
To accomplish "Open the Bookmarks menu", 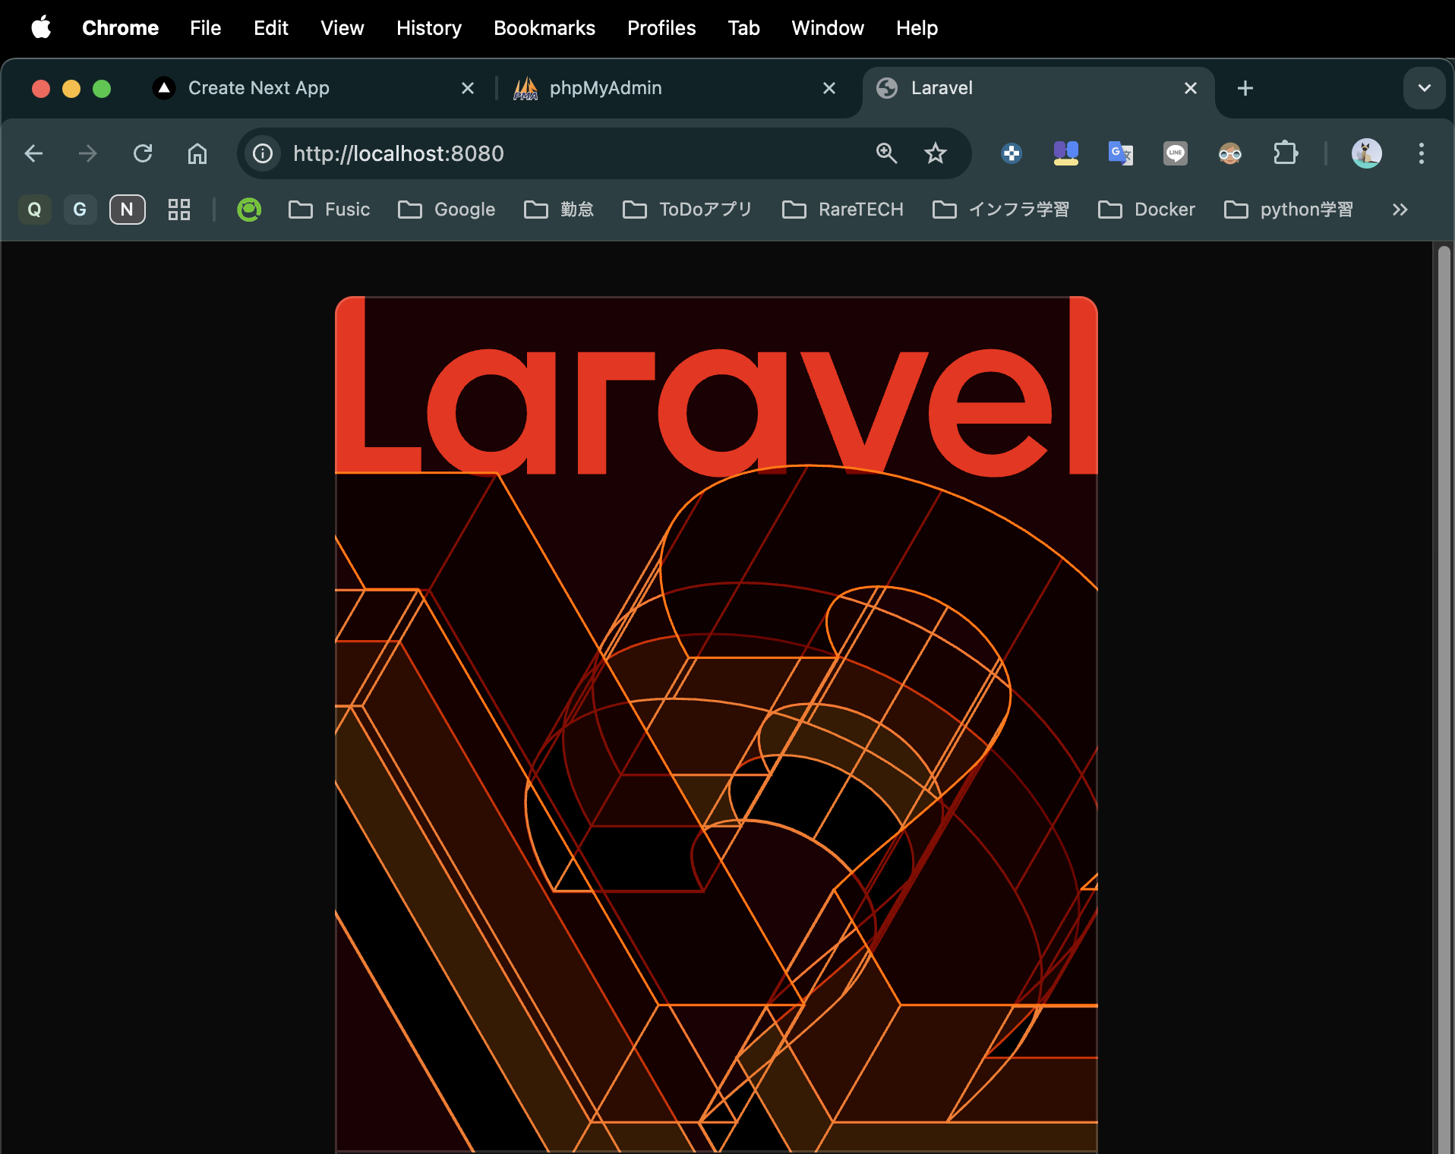I will pos(544,28).
